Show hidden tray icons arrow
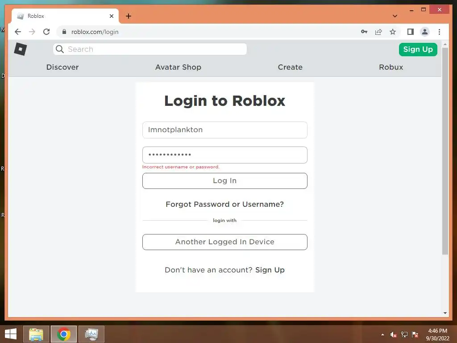 click(382, 335)
